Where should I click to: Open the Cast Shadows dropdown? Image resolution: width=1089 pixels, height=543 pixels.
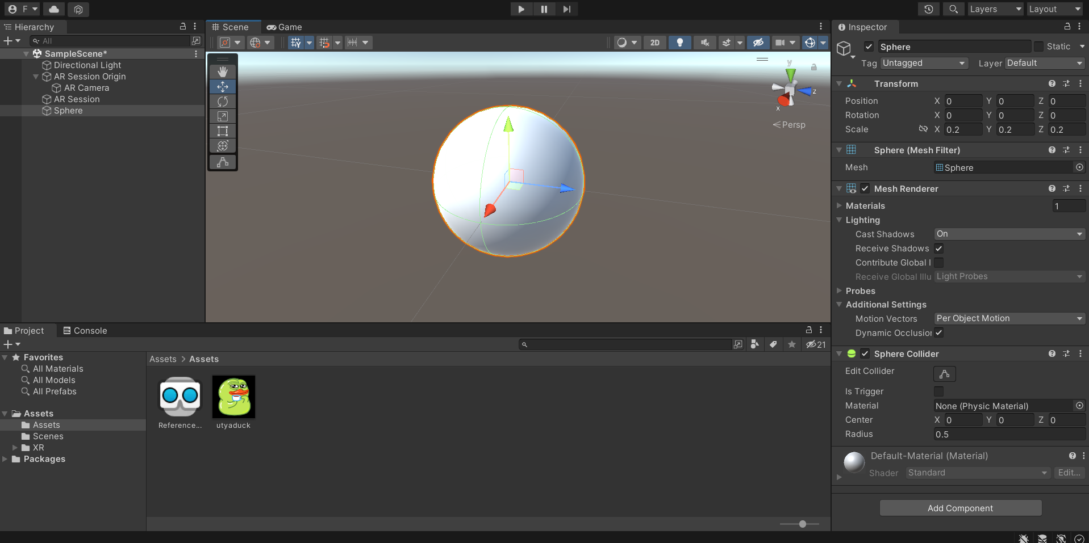[1009, 234]
